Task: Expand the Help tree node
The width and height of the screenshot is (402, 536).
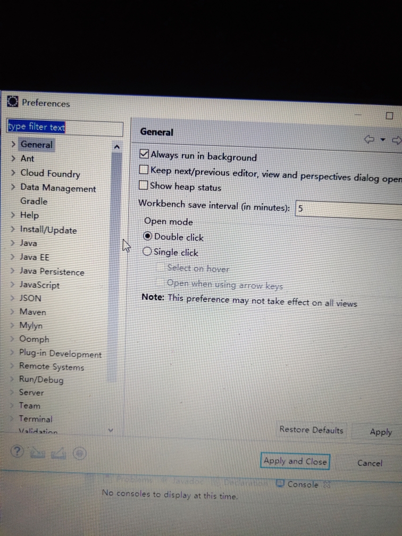Action: point(13,215)
